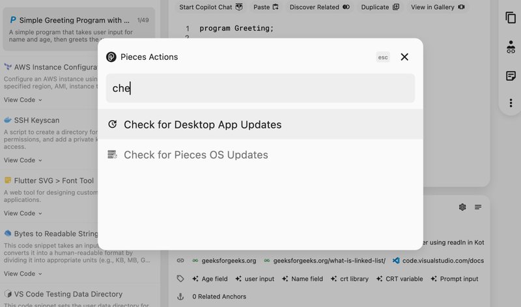Click View in Gallery toolbar button
Screen dimensions: 521x307
pos(438,7)
